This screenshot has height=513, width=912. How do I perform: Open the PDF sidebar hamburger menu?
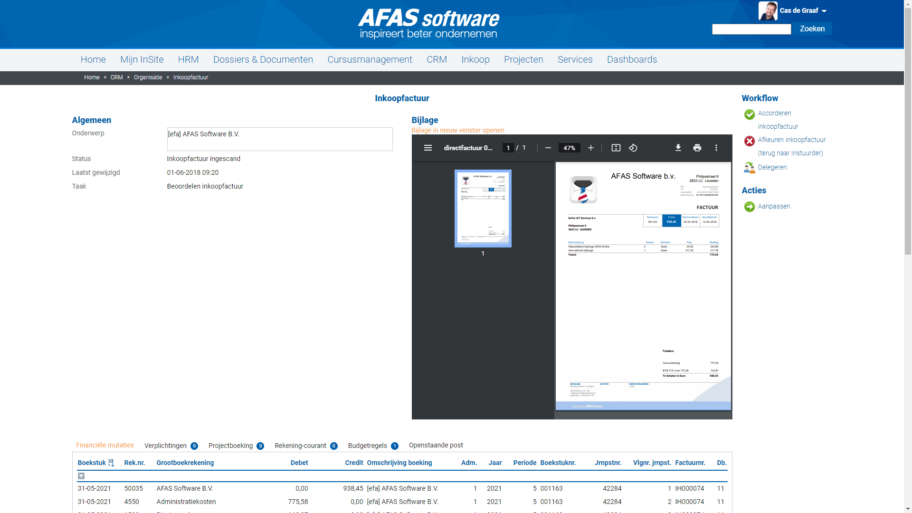(427, 148)
